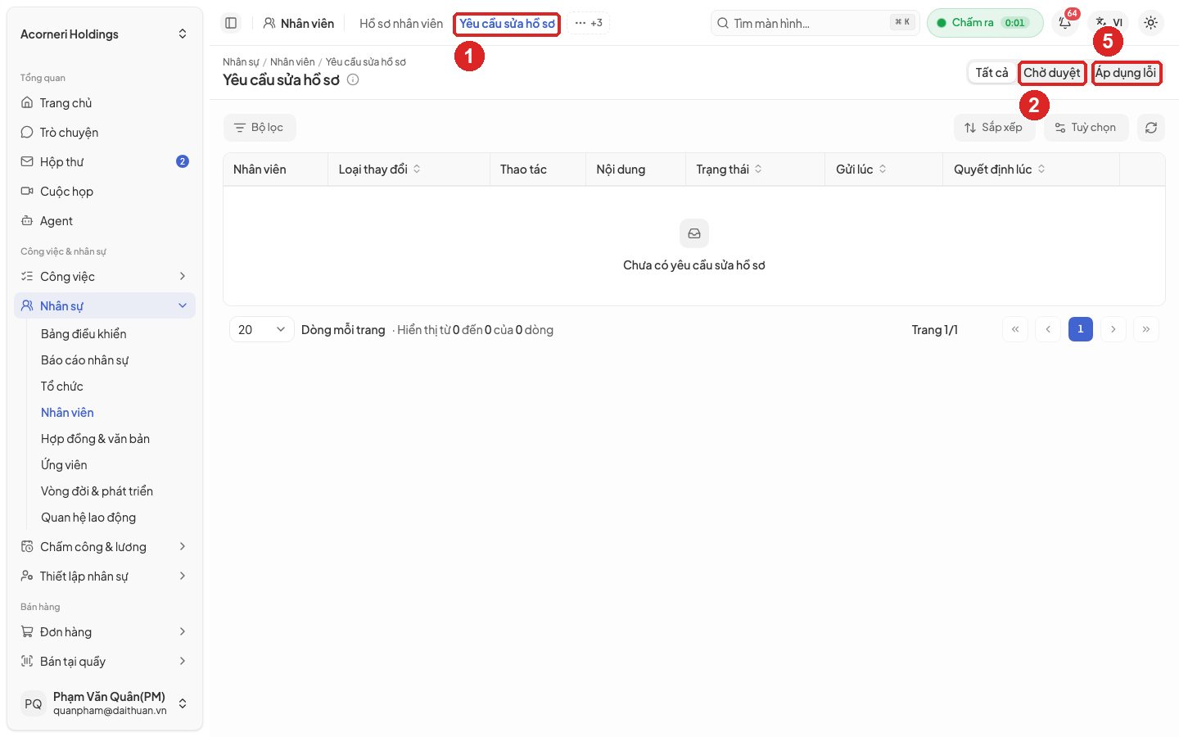This screenshot has width=1179, height=737.
Task: Sort by Loại thay đổi column
Action: click(x=380, y=170)
